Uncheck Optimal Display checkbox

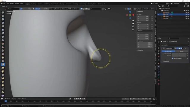click(172, 58)
